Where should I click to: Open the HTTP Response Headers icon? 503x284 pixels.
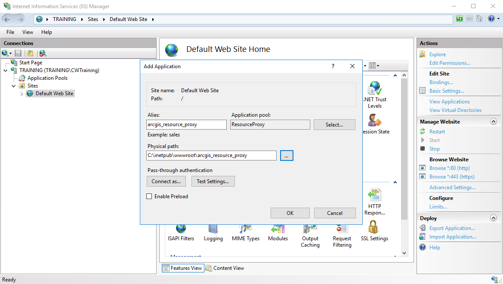pos(374,195)
